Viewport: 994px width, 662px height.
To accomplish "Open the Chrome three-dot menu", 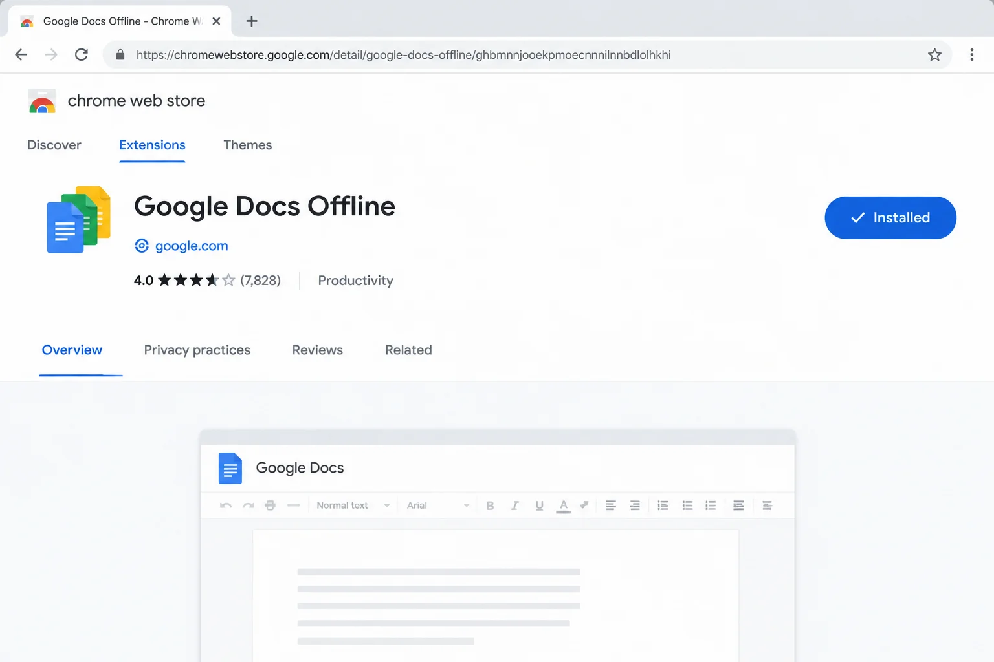I will point(971,55).
